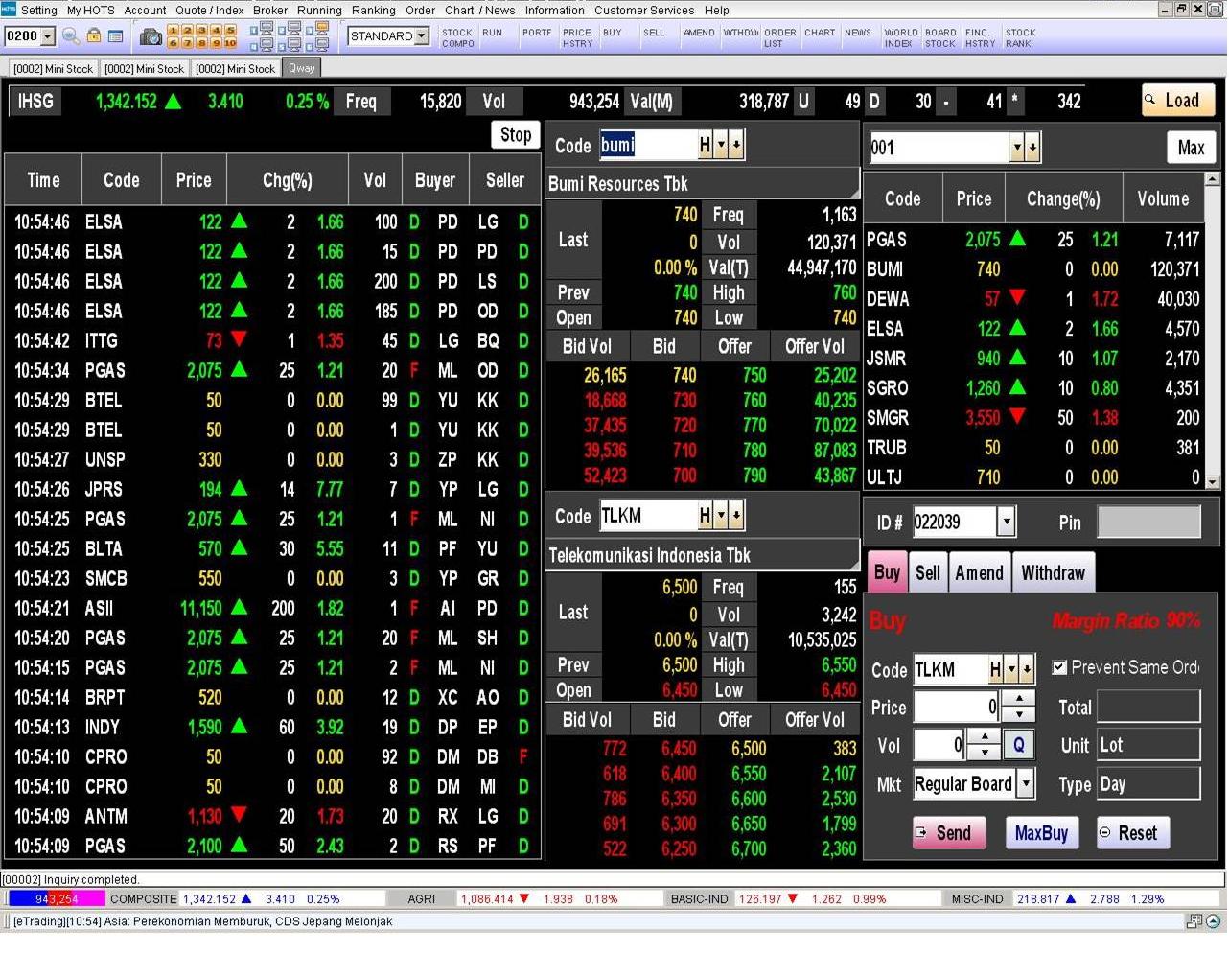Click the padlock icon in toolbar
The width and height of the screenshot is (1229, 953).
(94, 36)
